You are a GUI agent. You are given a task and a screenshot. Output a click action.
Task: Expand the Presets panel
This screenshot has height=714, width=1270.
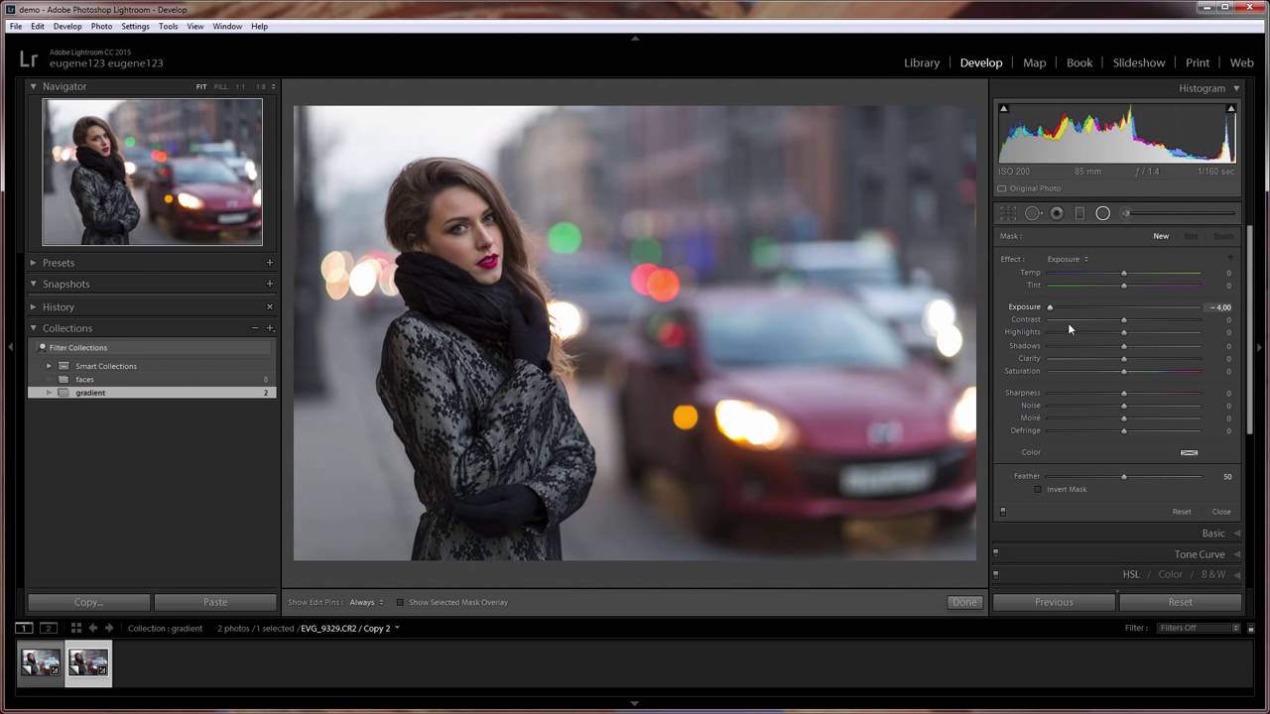coord(33,263)
